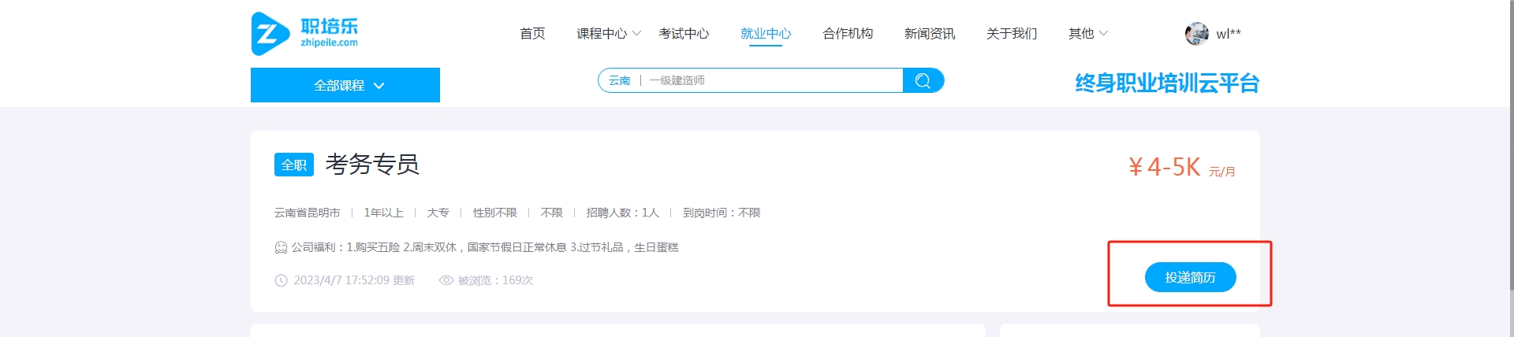Click the magnifier search button
Viewport: 1514px width, 337px height.
click(923, 80)
